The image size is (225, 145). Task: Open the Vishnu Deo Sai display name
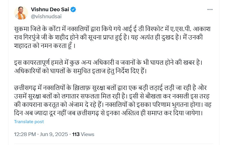pos(50,10)
